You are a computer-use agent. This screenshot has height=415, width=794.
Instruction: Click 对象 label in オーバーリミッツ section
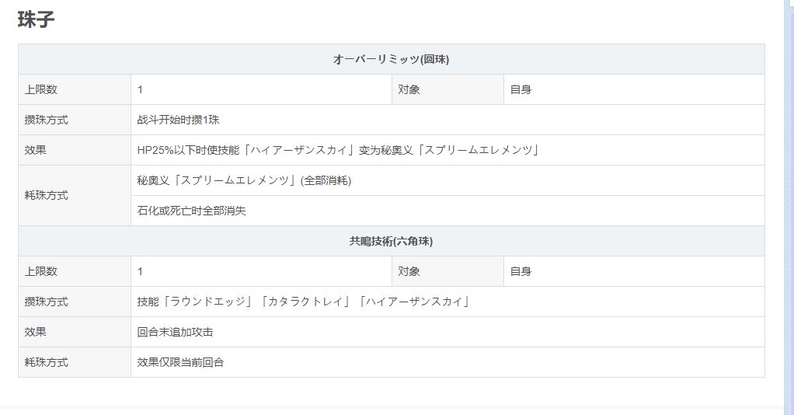(409, 89)
